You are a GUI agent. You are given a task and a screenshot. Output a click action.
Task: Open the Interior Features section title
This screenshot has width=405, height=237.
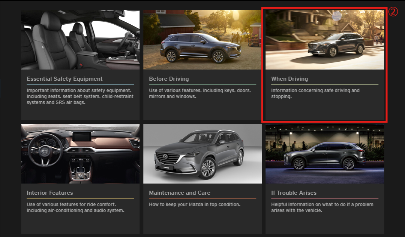50,193
